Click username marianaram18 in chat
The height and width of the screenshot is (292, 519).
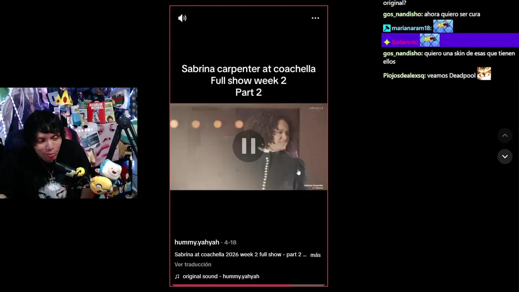pyautogui.click(x=410, y=28)
